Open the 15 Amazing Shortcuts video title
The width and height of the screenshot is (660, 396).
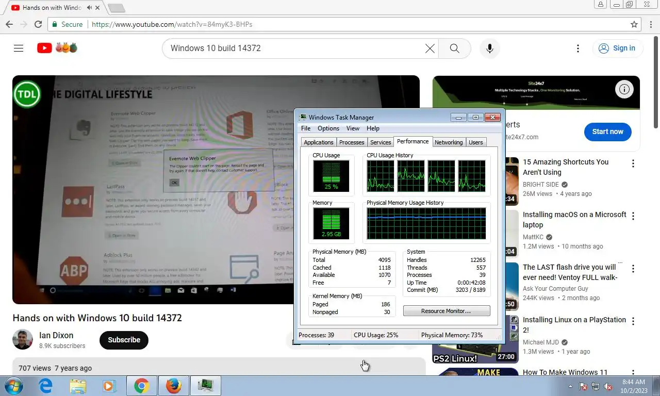[x=566, y=167]
